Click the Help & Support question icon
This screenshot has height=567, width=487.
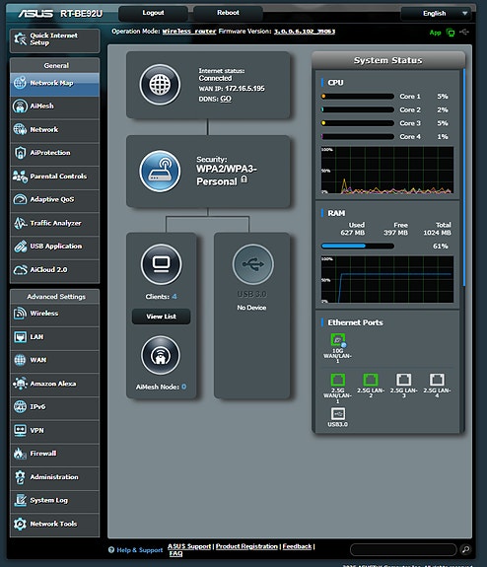coord(111,550)
